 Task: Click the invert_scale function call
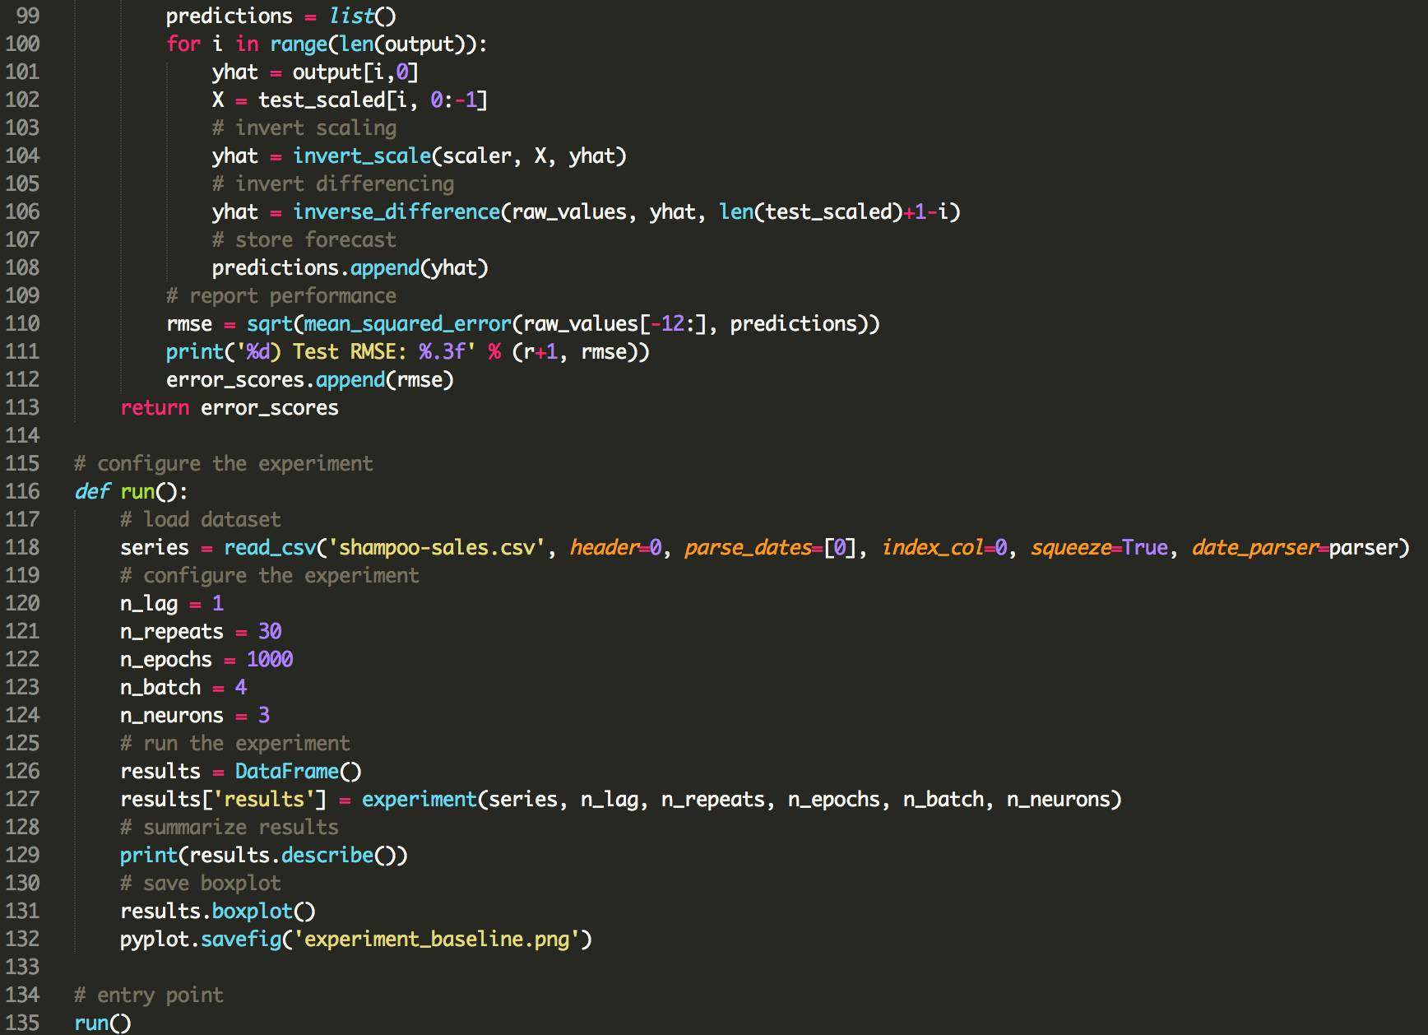361,155
